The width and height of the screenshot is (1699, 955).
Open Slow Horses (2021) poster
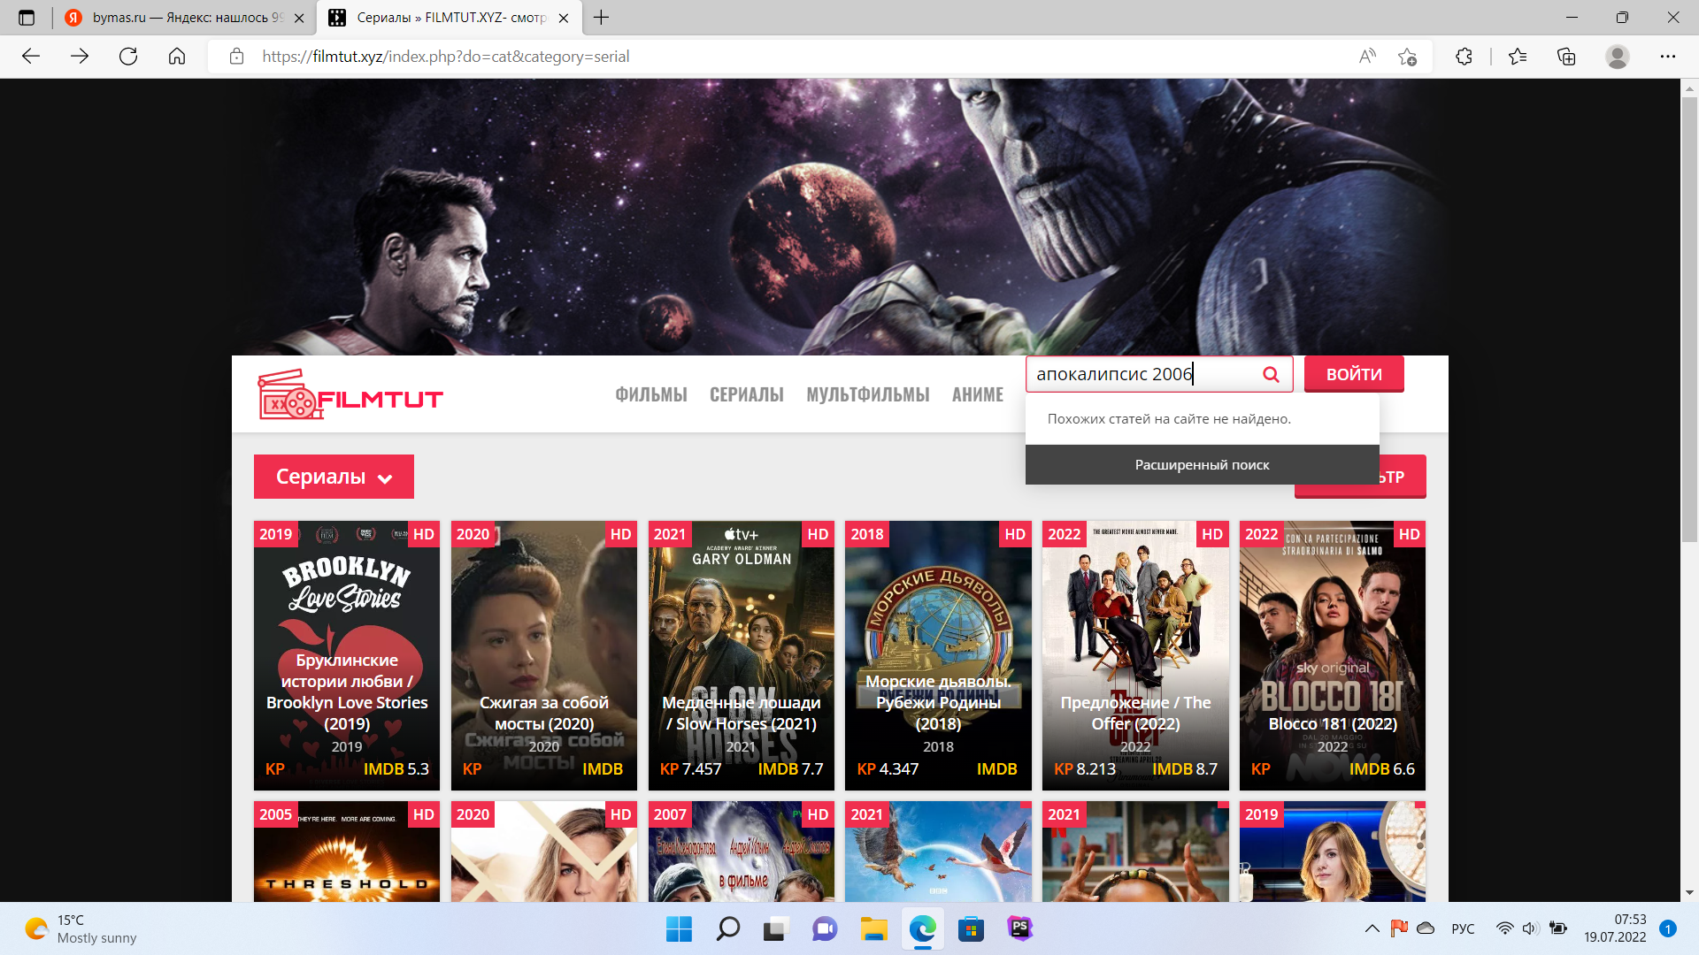(741, 654)
